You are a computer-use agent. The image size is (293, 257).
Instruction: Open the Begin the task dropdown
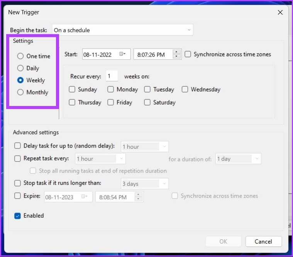tap(123, 30)
